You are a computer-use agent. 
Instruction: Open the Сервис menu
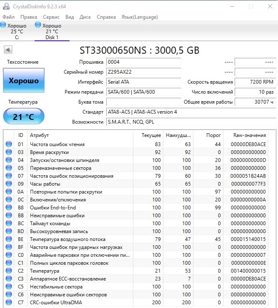coord(51,17)
